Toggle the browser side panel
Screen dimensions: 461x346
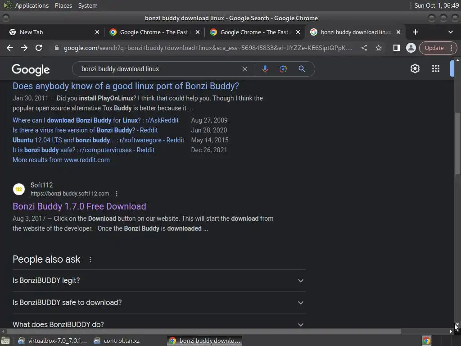tap(396, 48)
